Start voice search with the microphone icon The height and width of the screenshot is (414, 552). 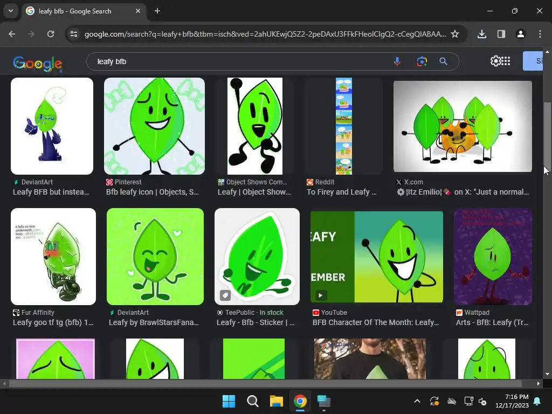click(397, 61)
